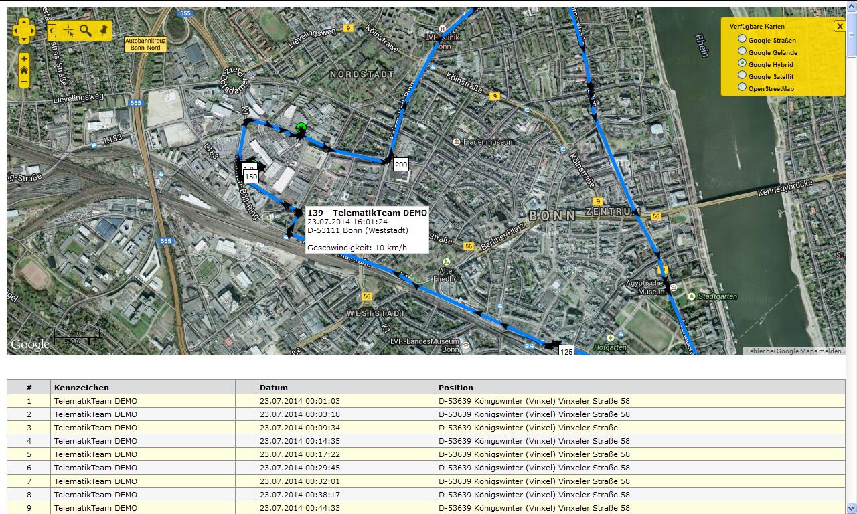Select the crosshair pointer tool in the map toolbar
Viewport: 857px width, 514px height.
point(68,30)
